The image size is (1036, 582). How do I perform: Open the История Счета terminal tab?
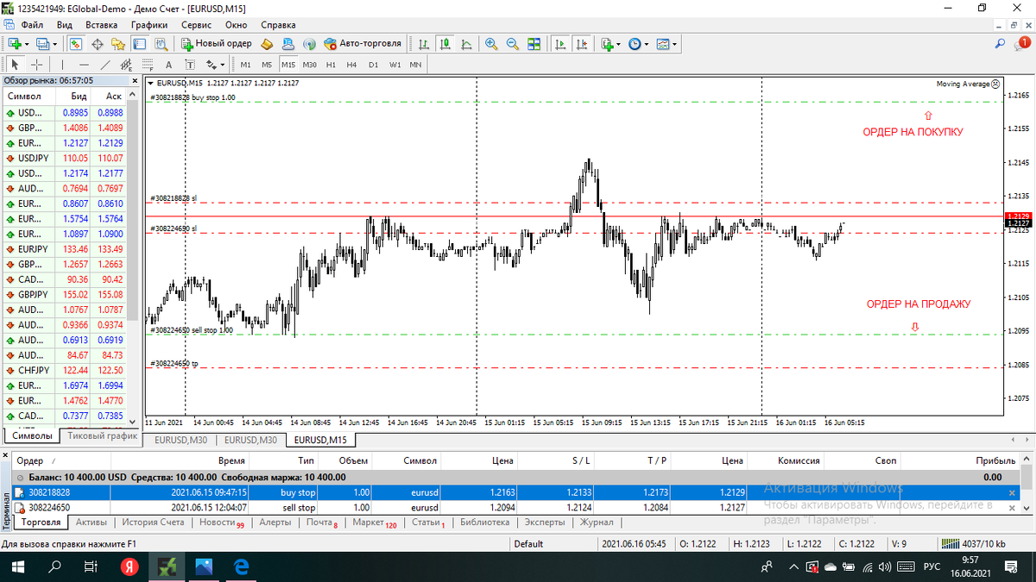[152, 523]
